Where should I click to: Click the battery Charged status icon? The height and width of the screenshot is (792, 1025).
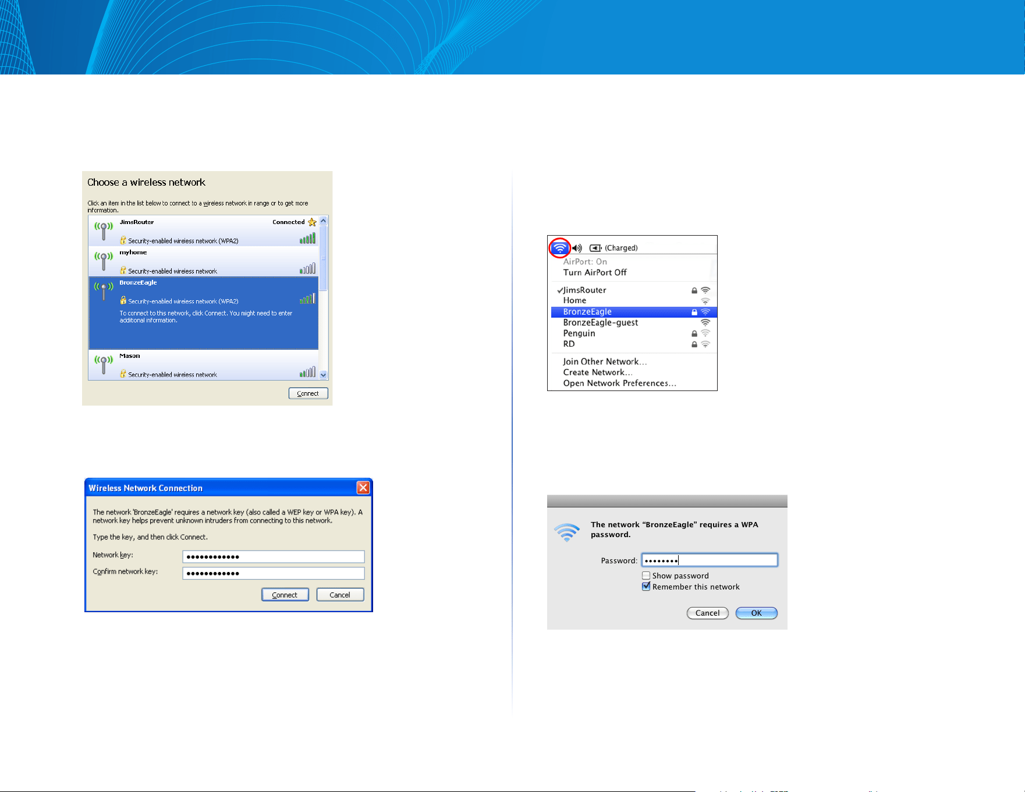coord(595,248)
